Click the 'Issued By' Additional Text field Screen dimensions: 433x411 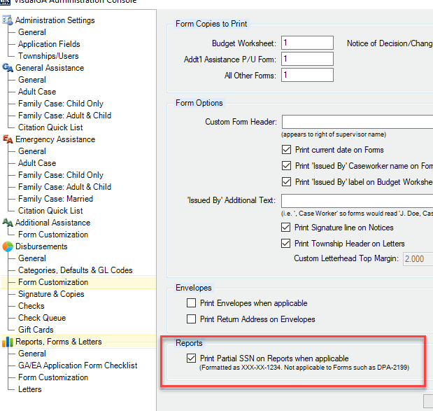[357, 201]
